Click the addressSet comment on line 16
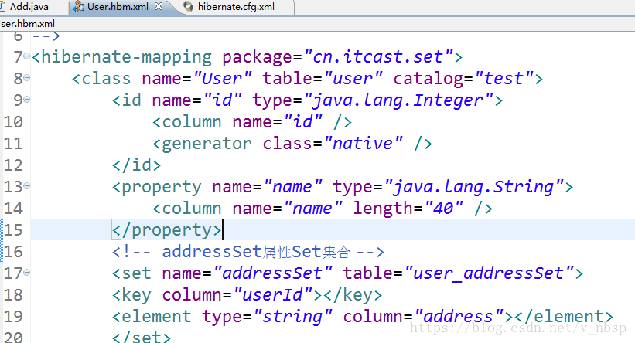635x343 pixels. click(248, 252)
